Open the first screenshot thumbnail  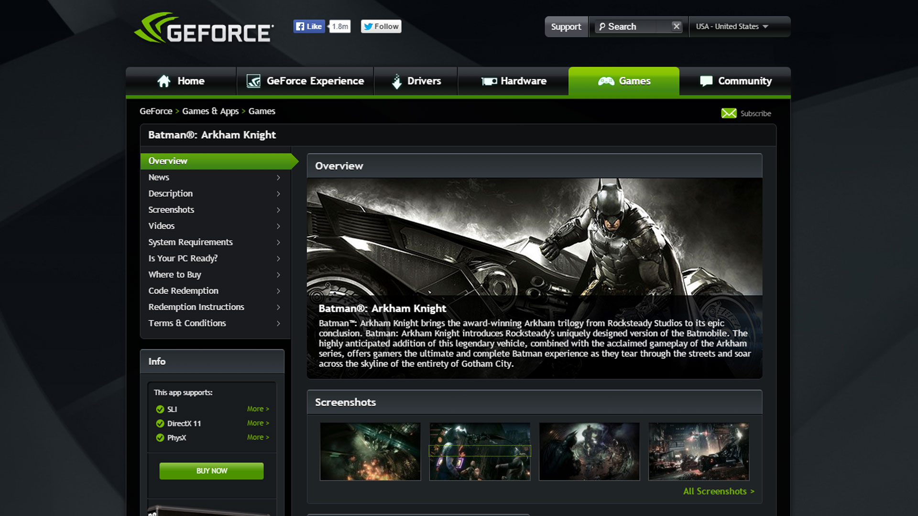pos(370,451)
